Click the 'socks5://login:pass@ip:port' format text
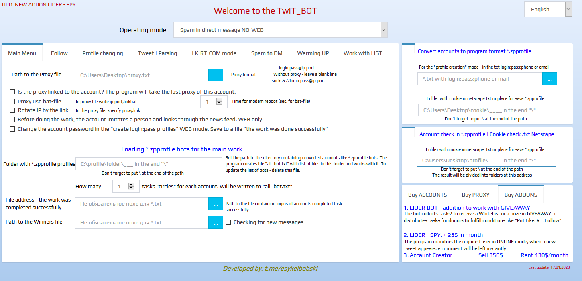 pyautogui.click(x=298, y=81)
